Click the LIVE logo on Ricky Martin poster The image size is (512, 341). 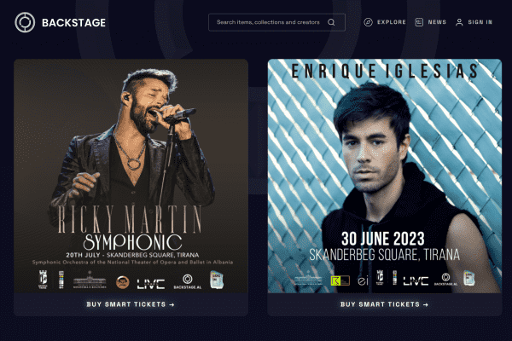[150, 284]
